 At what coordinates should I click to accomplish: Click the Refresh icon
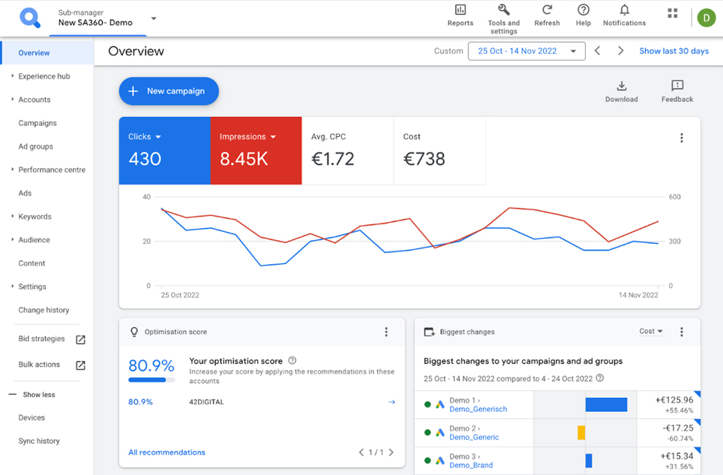click(x=547, y=9)
